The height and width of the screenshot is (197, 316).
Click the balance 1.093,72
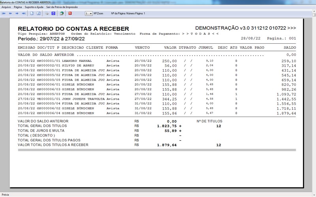click(286, 94)
